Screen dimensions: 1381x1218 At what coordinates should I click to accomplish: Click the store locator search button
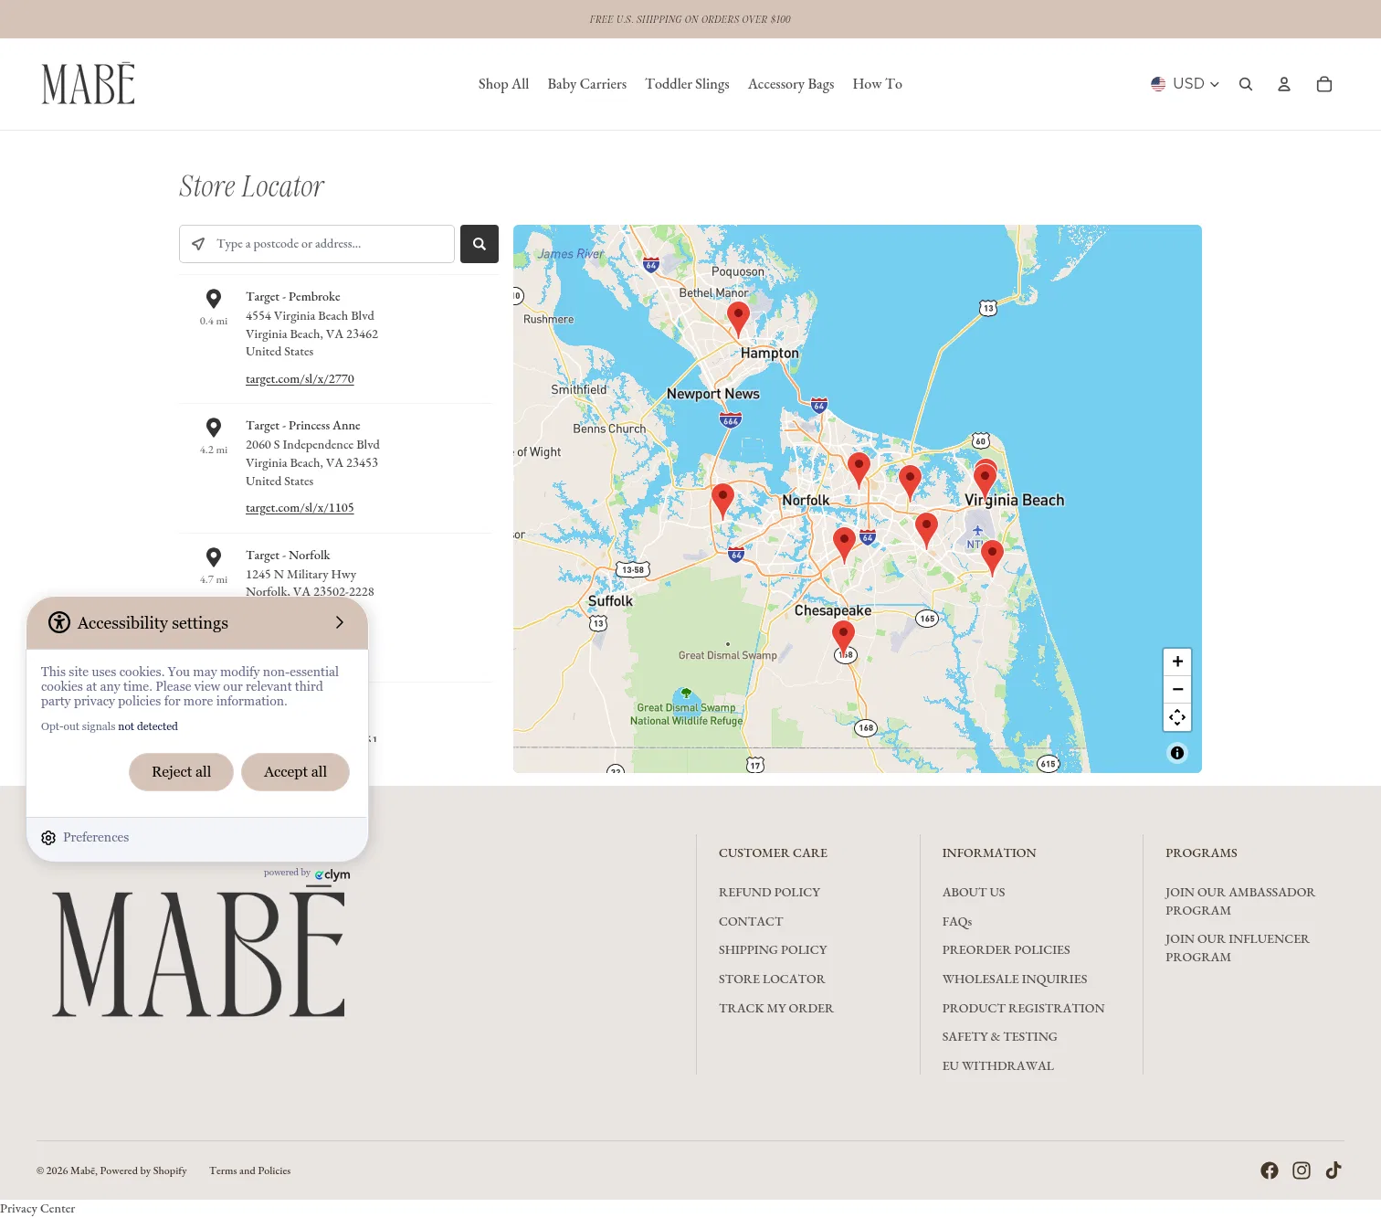480,244
